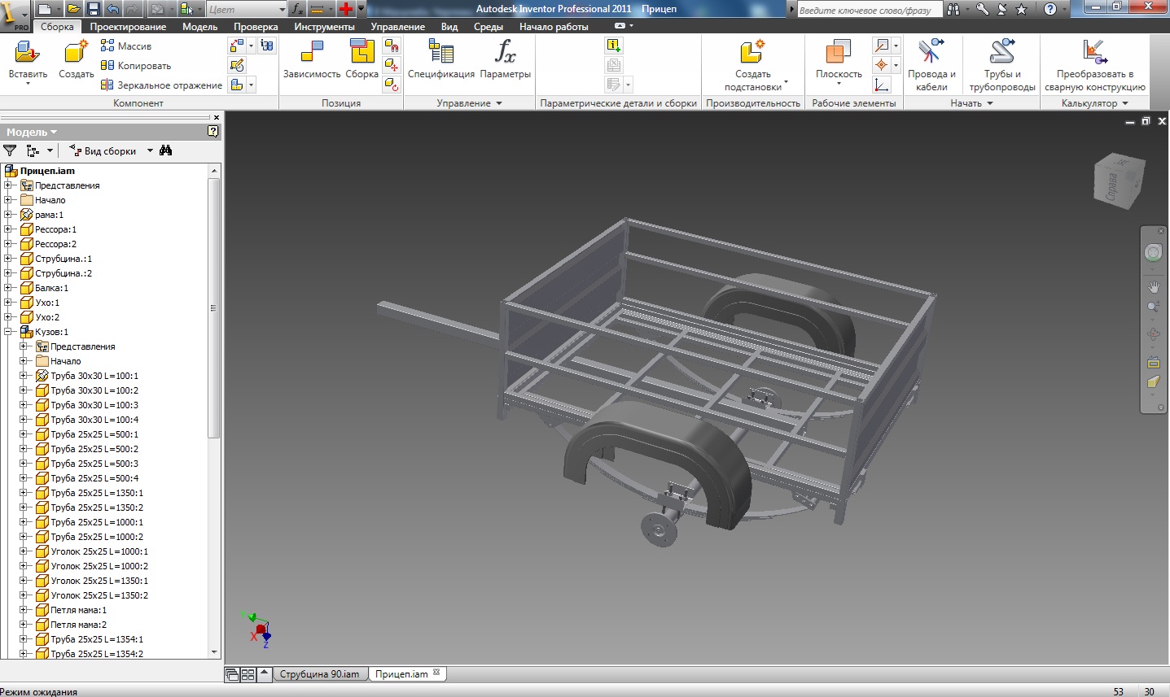Click the steering wheel in navigation bar
The width and height of the screenshot is (1170, 697).
tap(1153, 252)
